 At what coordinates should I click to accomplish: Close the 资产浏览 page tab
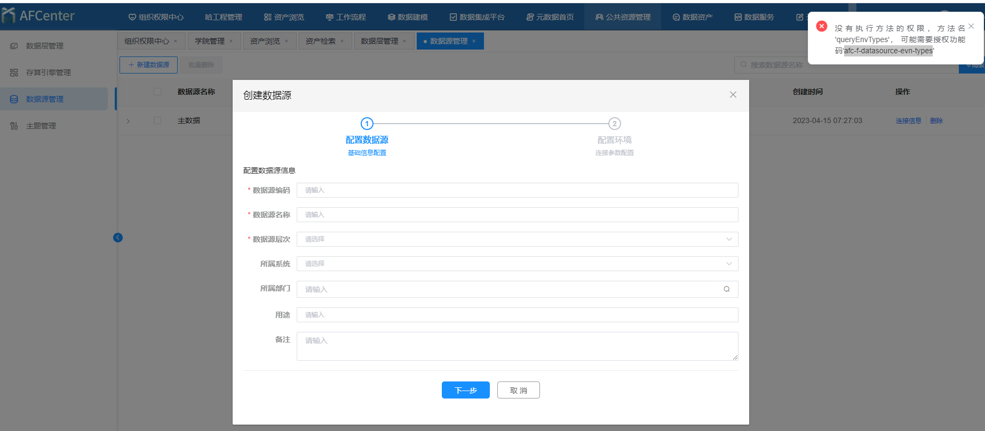[x=287, y=41]
